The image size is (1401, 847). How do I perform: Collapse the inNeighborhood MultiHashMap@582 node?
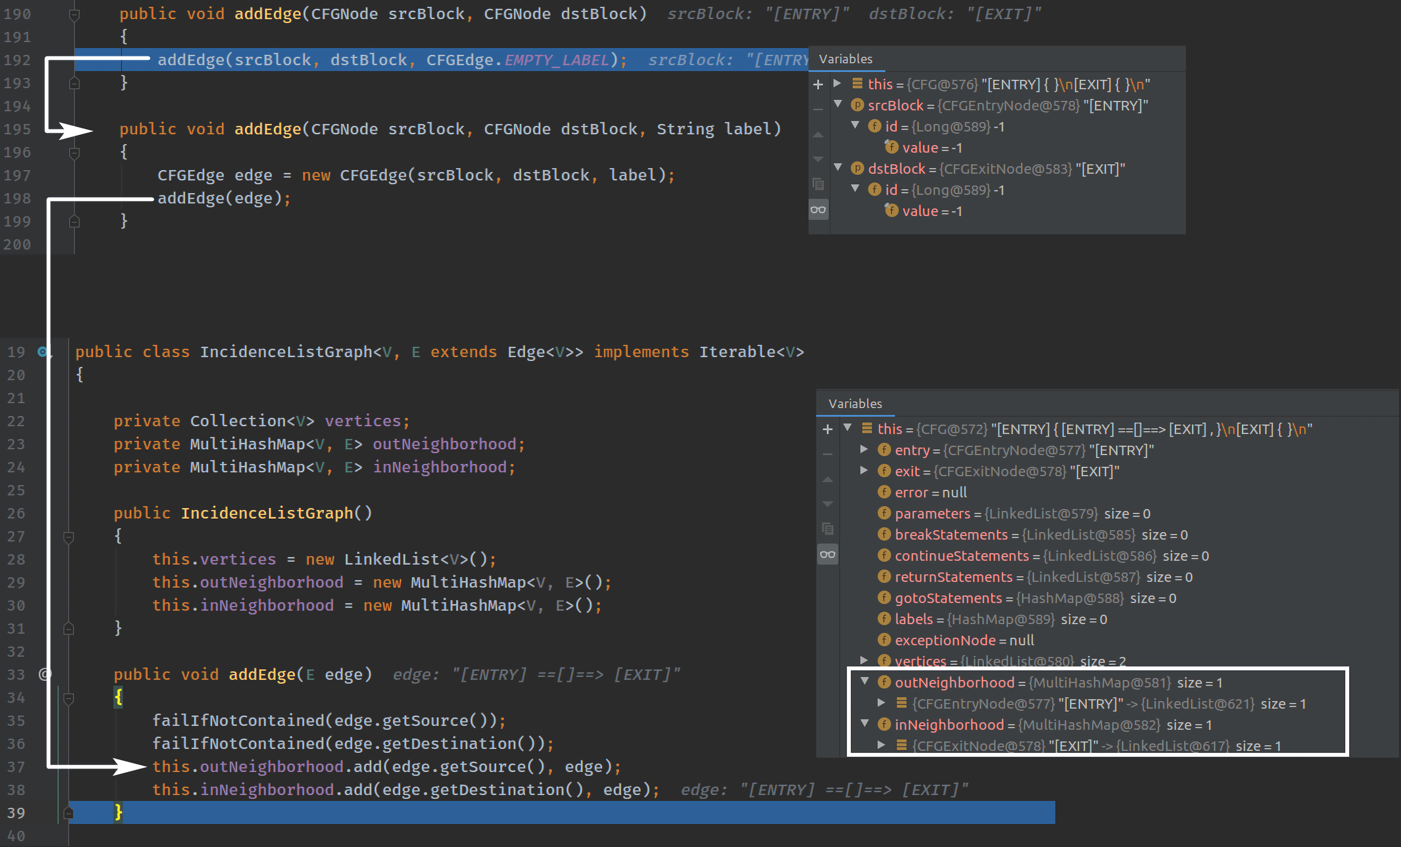coord(864,723)
